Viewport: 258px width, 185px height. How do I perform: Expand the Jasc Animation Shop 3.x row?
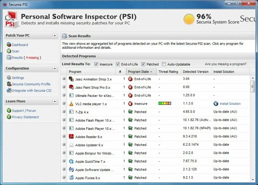click(x=64, y=79)
